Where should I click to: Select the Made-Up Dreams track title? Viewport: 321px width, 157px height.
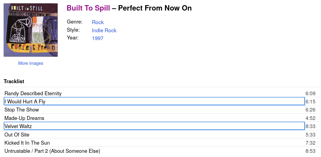click(24, 118)
